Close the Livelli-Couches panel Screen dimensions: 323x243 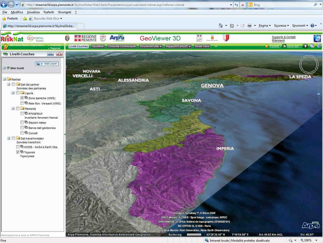[59, 54]
